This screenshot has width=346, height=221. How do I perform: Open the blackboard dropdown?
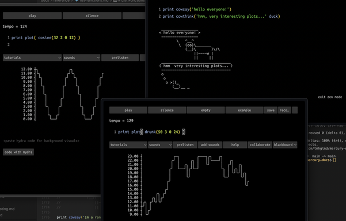[x=285, y=144]
